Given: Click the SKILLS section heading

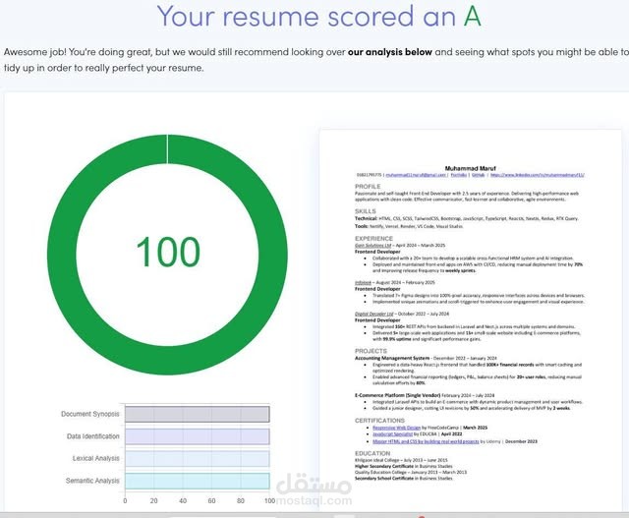Looking at the screenshot, I should tap(365, 211).
